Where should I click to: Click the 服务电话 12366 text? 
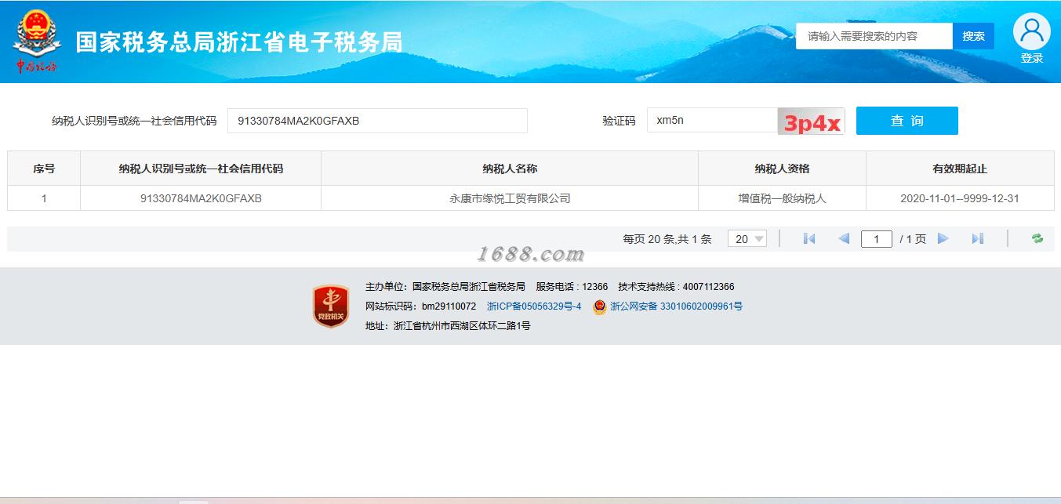pos(572,287)
